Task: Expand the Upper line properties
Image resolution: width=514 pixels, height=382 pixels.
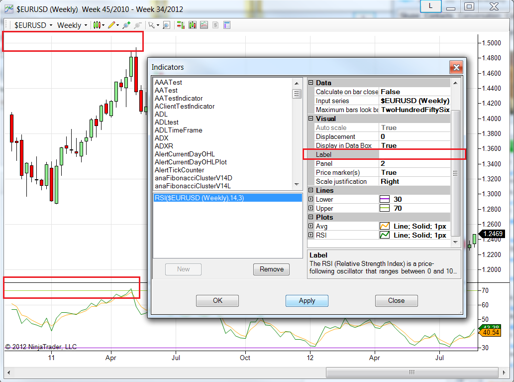Action: coord(311,208)
